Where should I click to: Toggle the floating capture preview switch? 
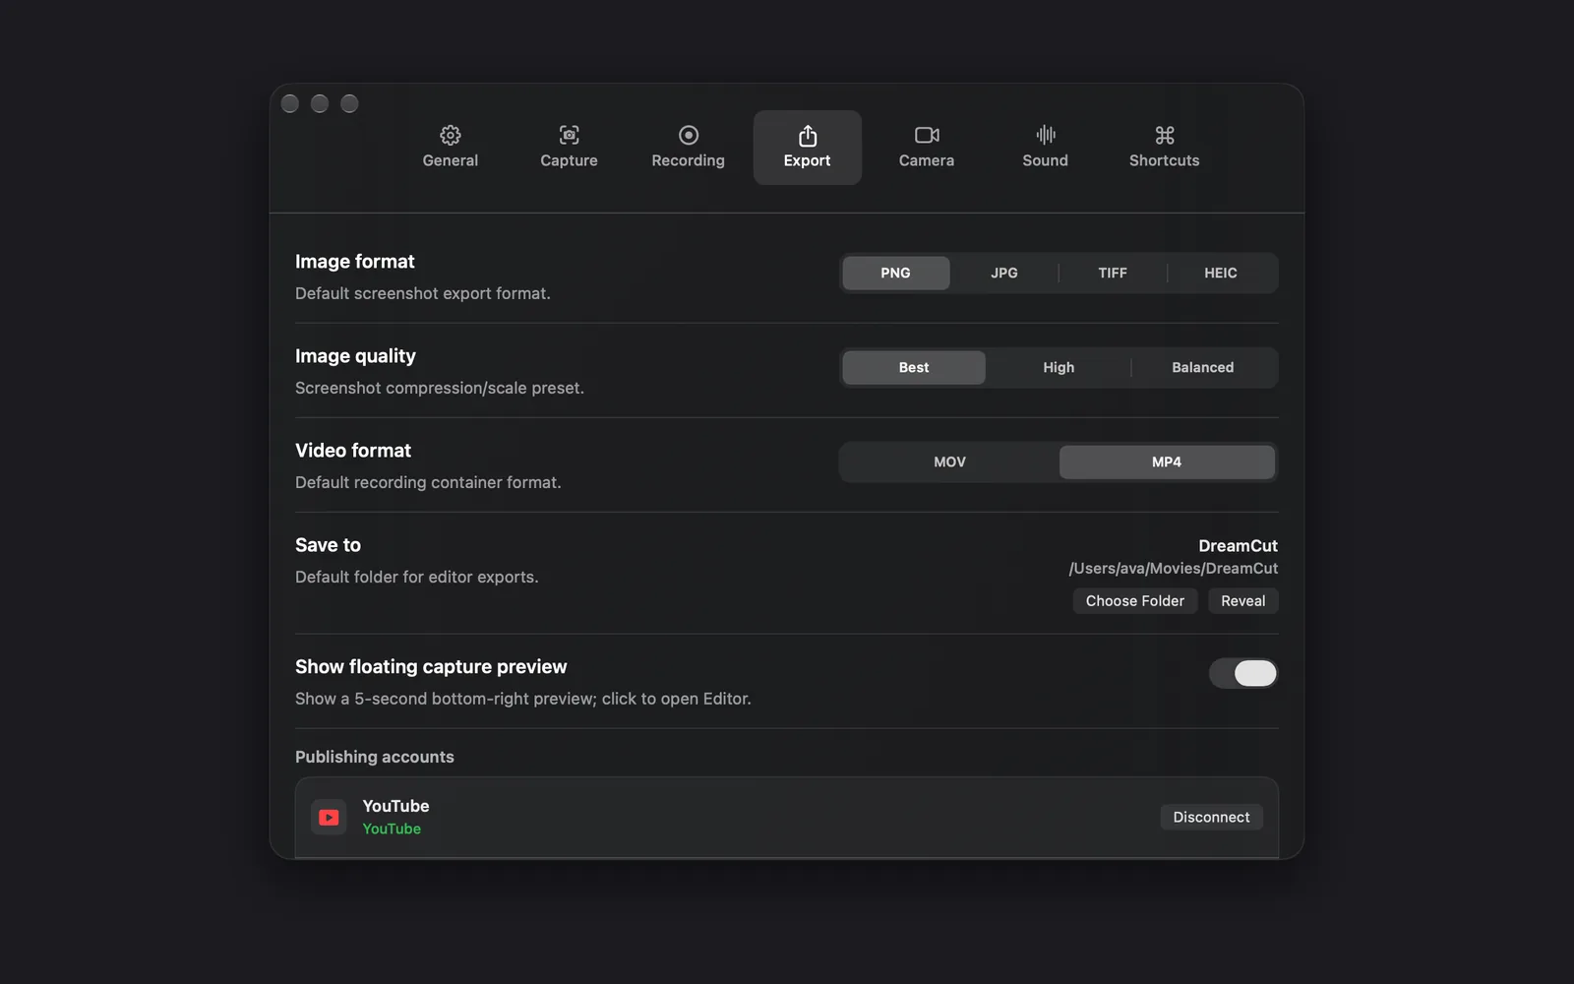click(x=1243, y=673)
